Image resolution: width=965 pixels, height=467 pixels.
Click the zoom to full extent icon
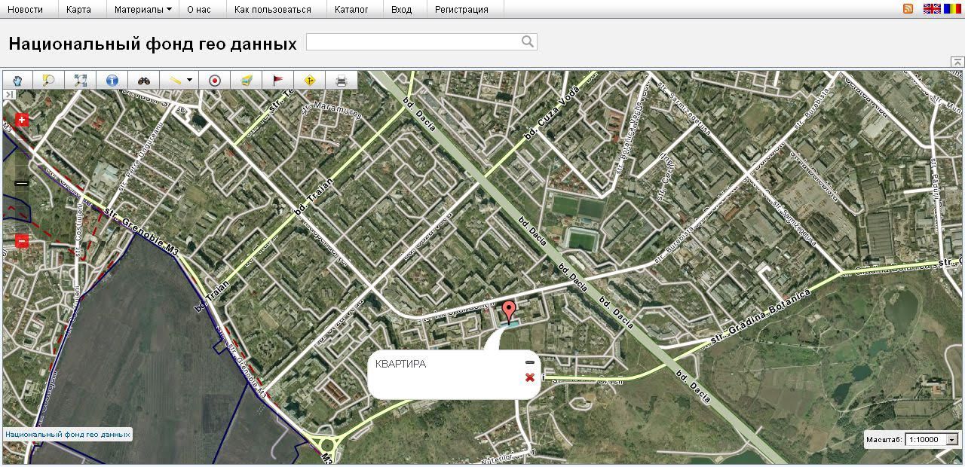pyautogui.click(x=81, y=80)
